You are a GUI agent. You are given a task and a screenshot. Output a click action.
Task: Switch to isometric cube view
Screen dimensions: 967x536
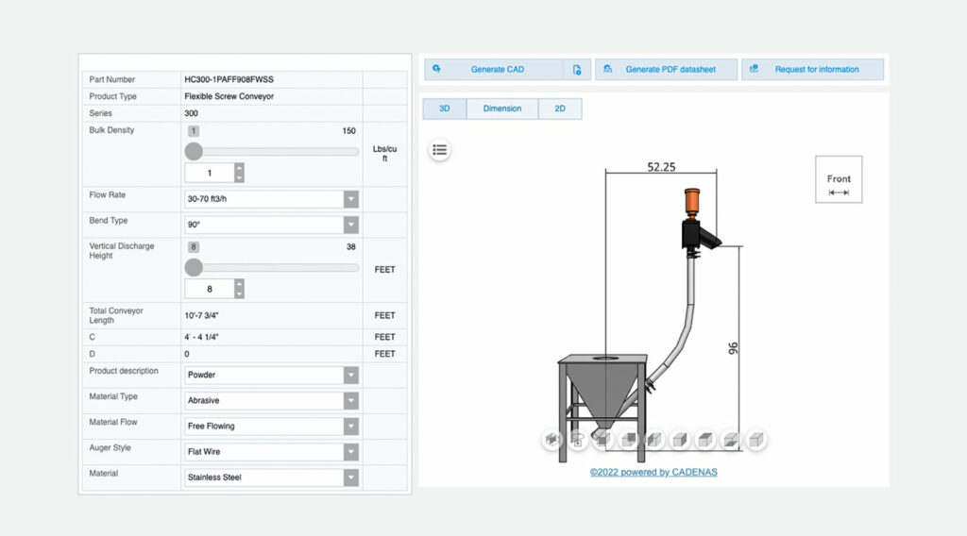(x=756, y=440)
